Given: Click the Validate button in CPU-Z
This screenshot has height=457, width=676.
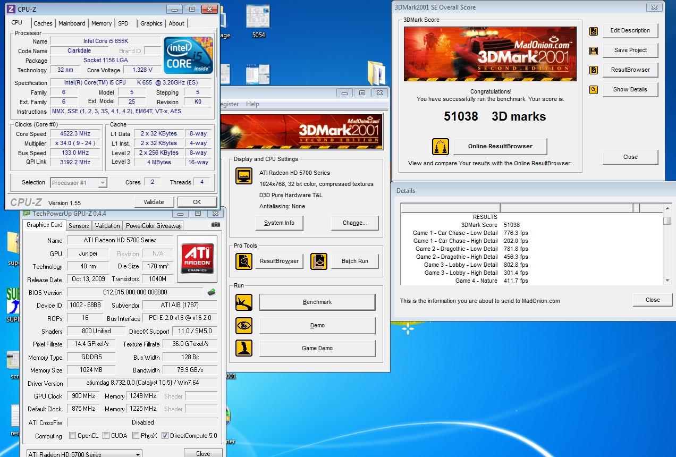Looking at the screenshot, I should 154,202.
